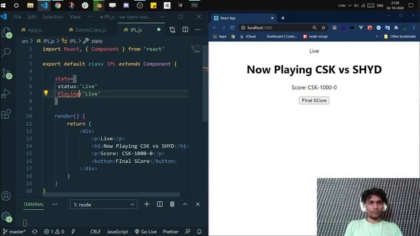Open editor More Actions ellipsis
The image size is (420, 236).
tap(198, 29)
